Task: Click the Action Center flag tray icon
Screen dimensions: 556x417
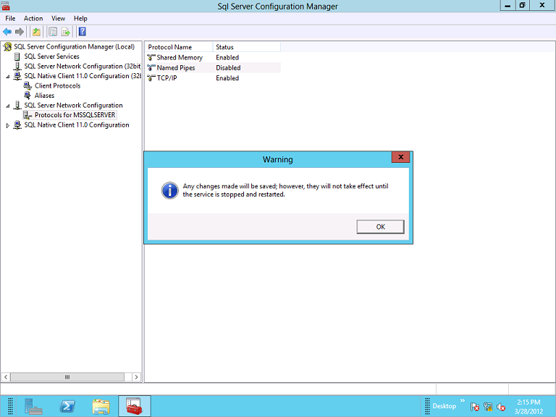Action: [x=475, y=407]
